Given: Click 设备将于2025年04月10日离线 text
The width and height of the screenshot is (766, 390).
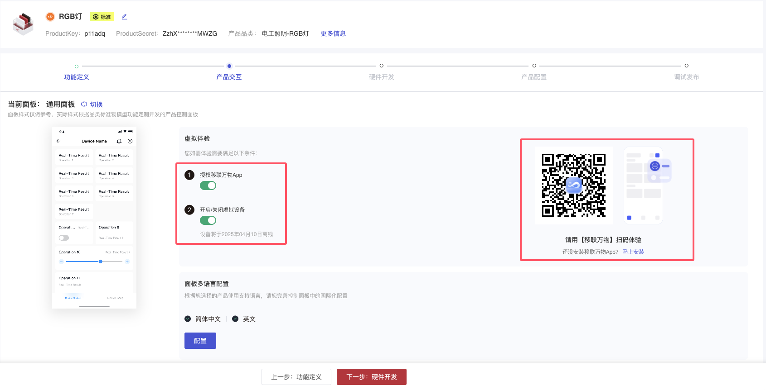Looking at the screenshot, I should tap(237, 234).
